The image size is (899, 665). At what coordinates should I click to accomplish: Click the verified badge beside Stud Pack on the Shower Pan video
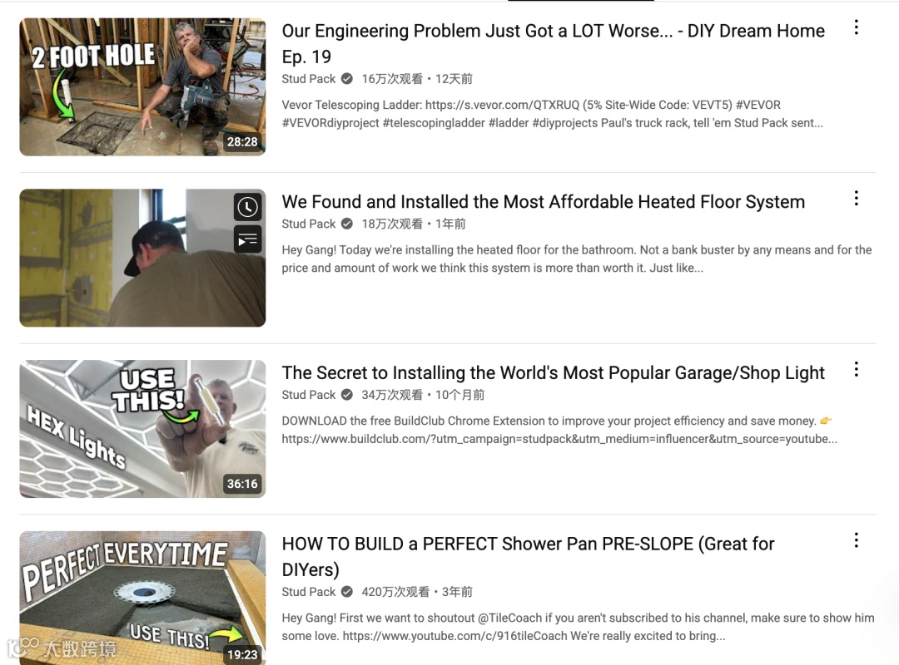click(347, 592)
